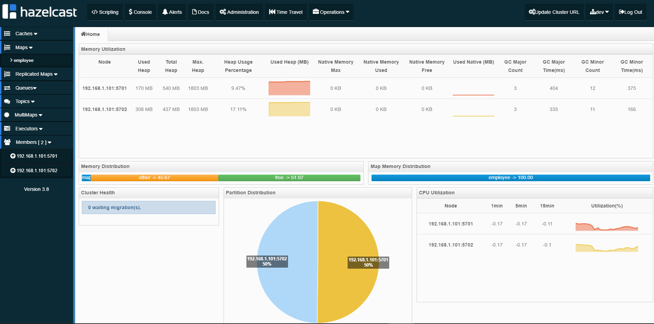Expand the Queues menu
The width and height of the screenshot is (654, 324).
[37, 88]
